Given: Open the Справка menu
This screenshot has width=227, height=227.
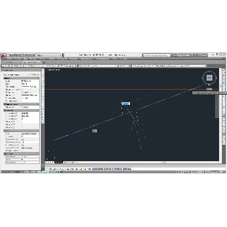Looking at the screenshot, I should [124, 59].
